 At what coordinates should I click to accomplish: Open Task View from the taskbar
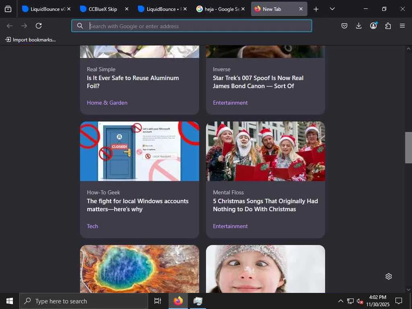(158, 301)
